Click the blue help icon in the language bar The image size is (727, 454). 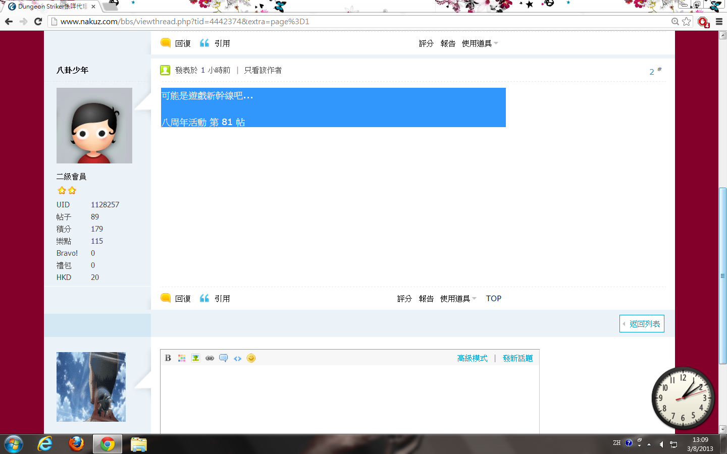[x=629, y=443]
